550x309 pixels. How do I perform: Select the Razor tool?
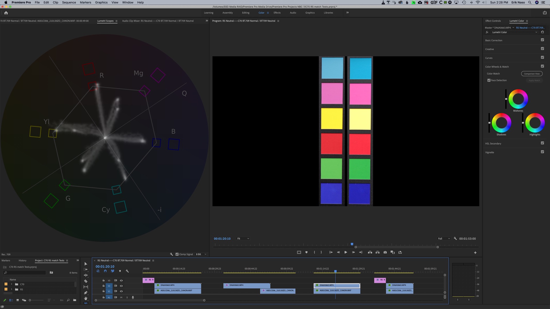pyautogui.click(x=86, y=281)
